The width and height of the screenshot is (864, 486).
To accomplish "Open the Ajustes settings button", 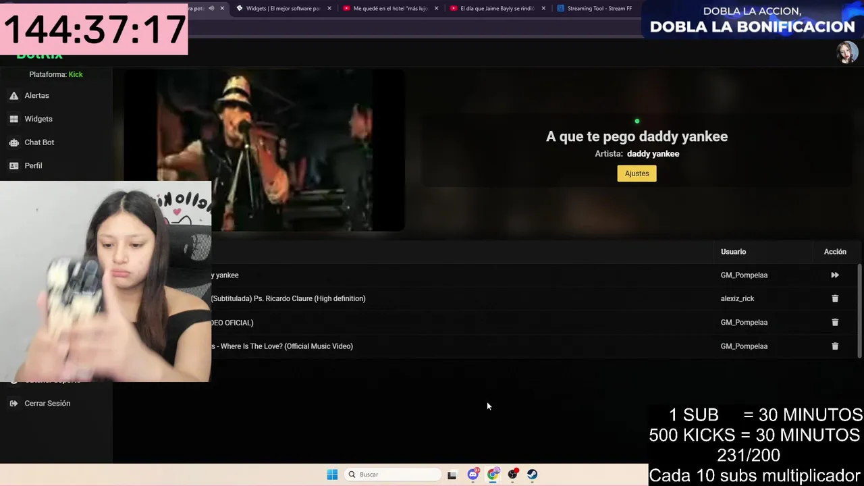I will (x=637, y=173).
